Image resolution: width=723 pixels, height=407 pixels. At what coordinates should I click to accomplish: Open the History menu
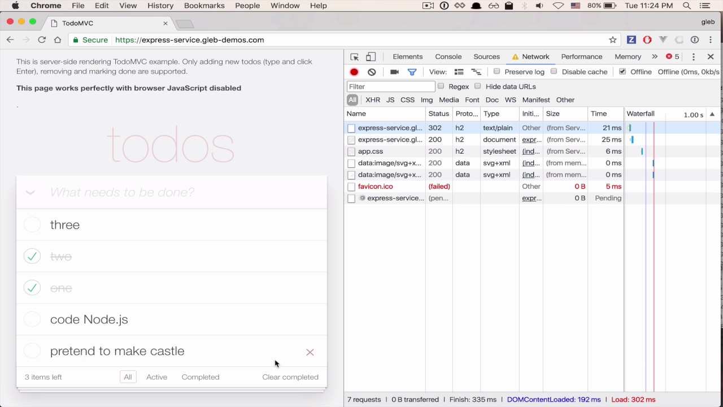pyautogui.click(x=160, y=6)
